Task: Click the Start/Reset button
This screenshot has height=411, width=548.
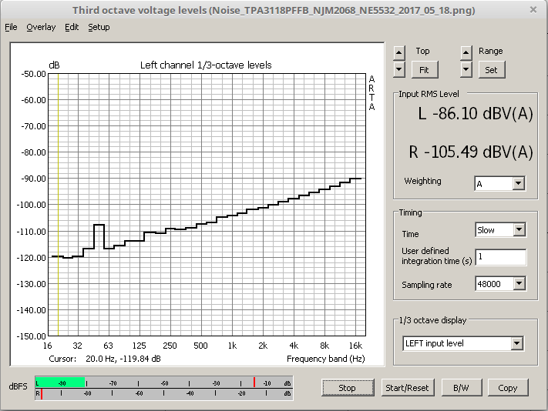Action: pyautogui.click(x=407, y=388)
